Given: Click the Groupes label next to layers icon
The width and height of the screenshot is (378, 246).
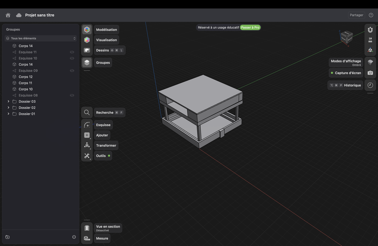Looking at the screenshot, I should pos(103,62).
